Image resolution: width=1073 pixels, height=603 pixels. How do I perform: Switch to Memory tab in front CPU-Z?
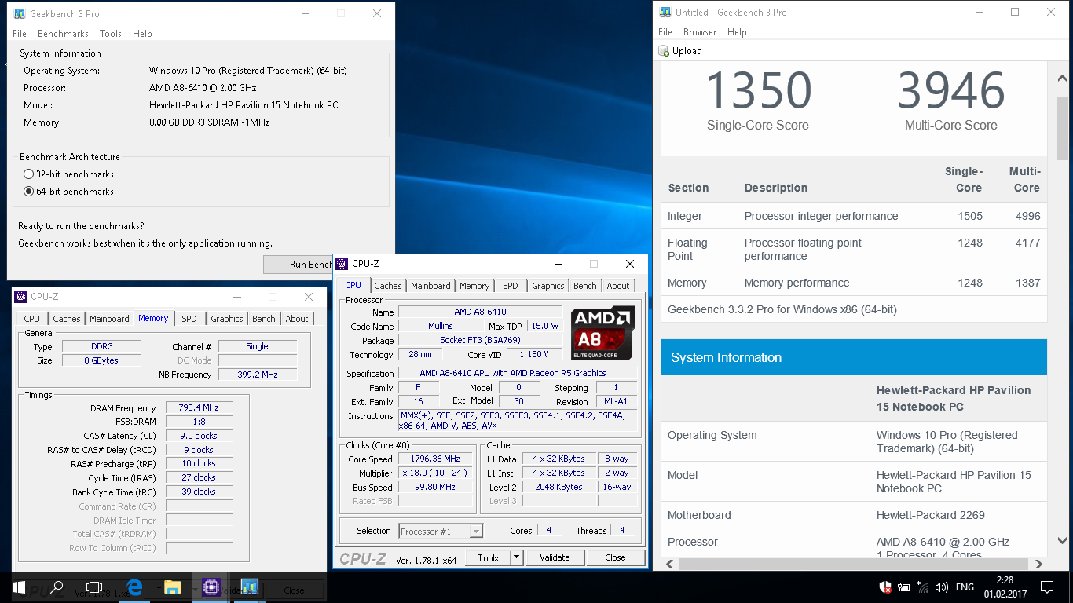pyautogui.click(x=474, y=286)
